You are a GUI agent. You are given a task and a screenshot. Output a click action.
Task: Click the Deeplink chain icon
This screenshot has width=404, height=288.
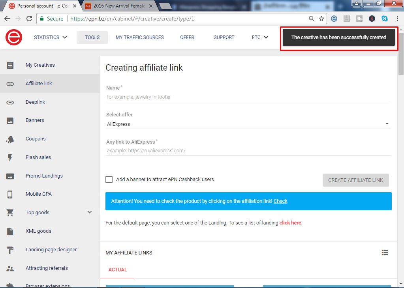pyautogui.click(x=10, y=103)
